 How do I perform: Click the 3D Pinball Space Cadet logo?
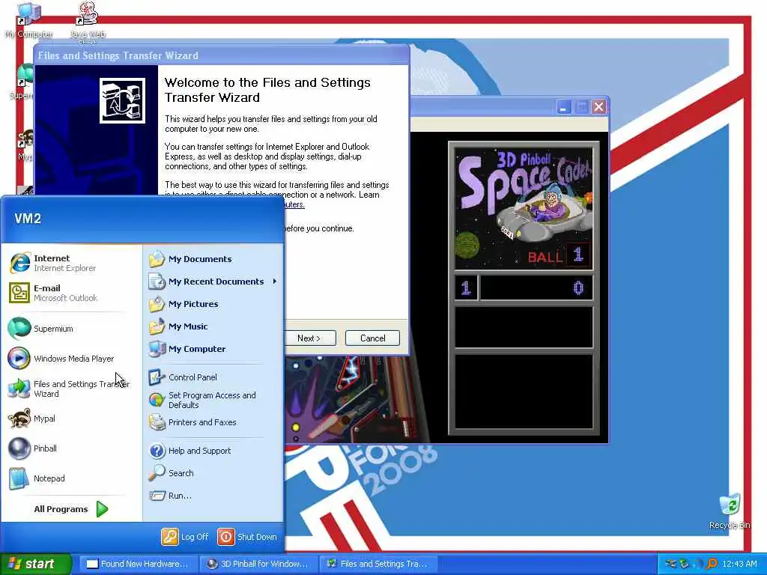(x=524, y=208)
